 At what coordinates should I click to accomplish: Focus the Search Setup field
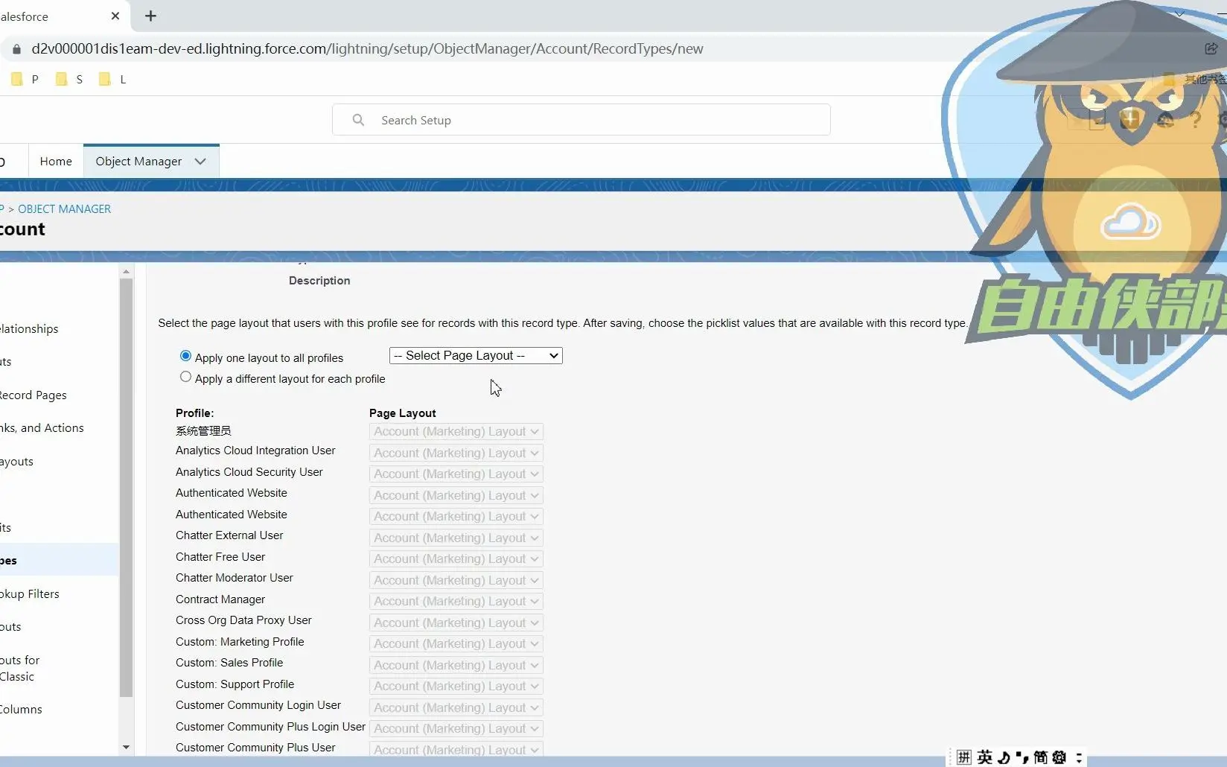click(x=581, y=120)
